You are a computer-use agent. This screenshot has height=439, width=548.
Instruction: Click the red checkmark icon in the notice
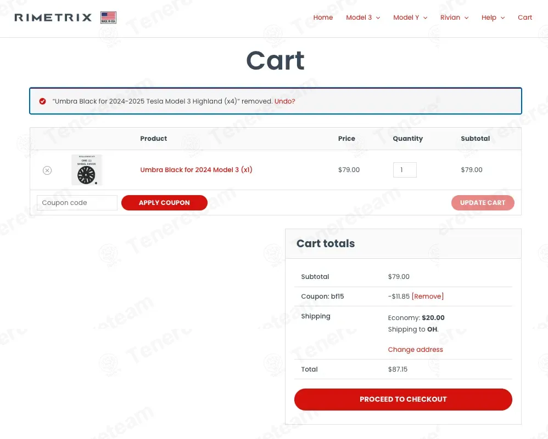[43, 101]
